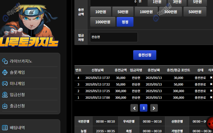213x133 pixels.
Task: Click the 나루토카지노 logo image
Action: pos(29,25)
